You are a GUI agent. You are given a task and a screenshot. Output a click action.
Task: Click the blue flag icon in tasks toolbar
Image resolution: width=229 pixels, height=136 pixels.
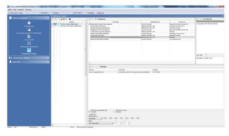[x=70, y=19]
